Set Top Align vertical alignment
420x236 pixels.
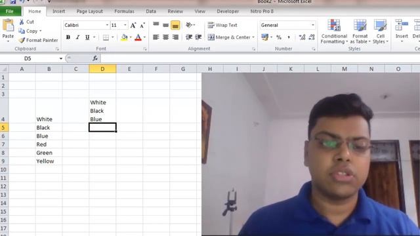(156, 25)
